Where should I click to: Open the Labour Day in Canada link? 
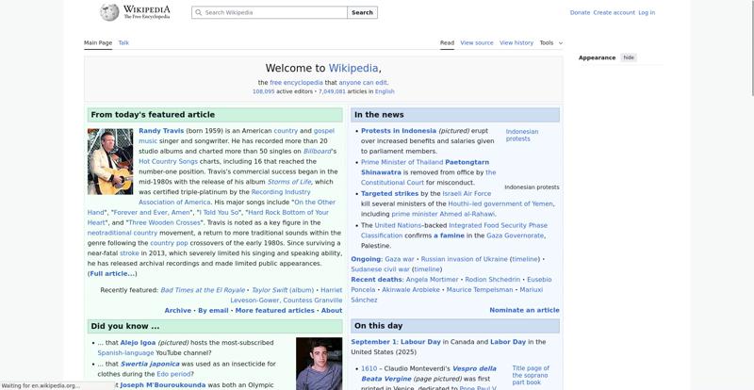[x=420, y=342]
